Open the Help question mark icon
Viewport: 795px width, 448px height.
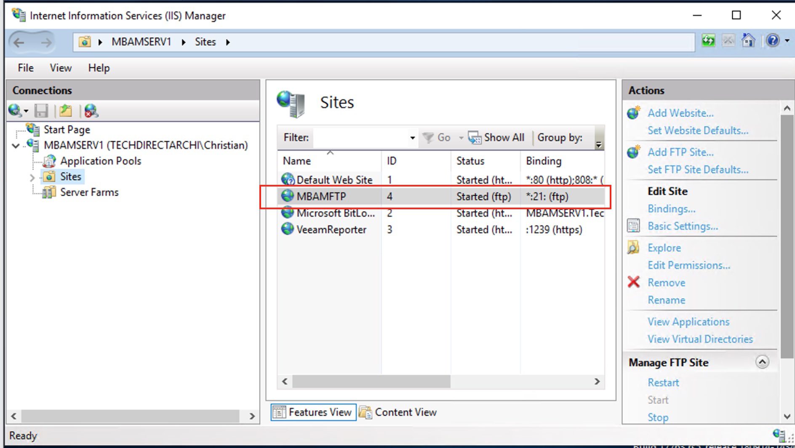point(773,41)
